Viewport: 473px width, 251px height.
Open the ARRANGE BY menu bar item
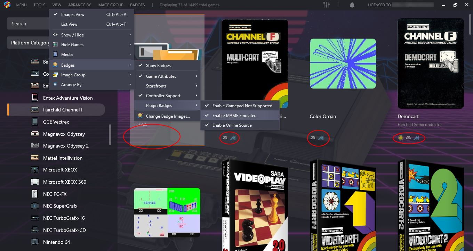click(80, 5)
